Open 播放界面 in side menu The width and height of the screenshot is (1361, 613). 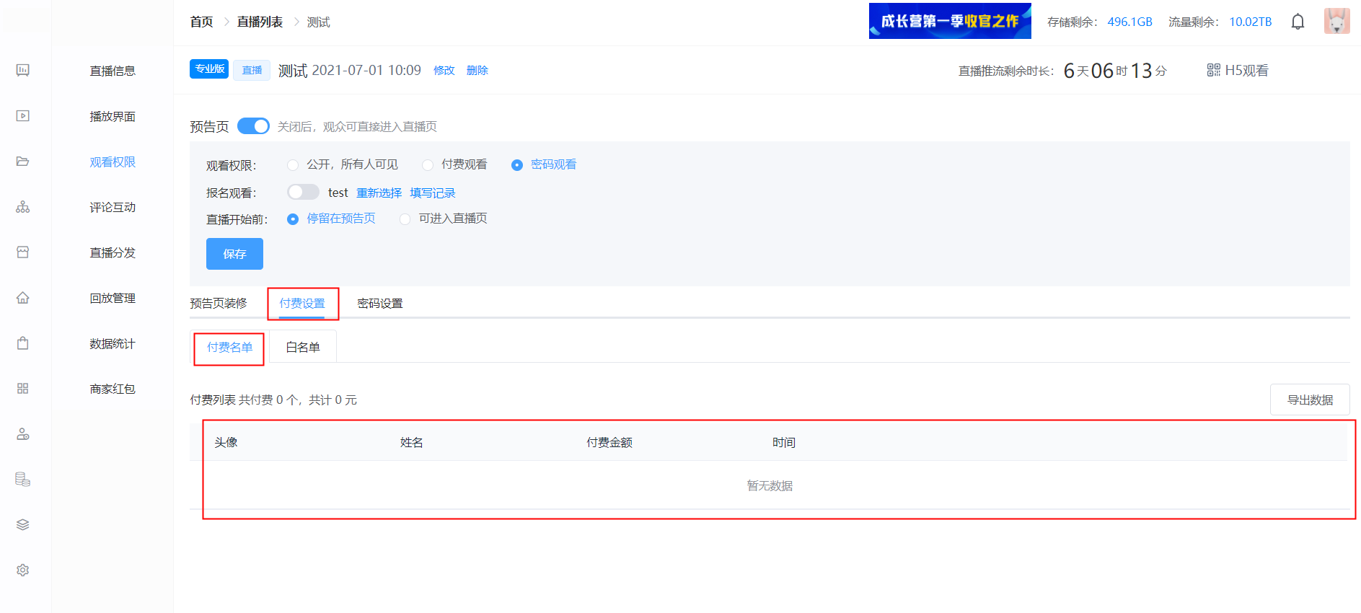click(113, 116)
